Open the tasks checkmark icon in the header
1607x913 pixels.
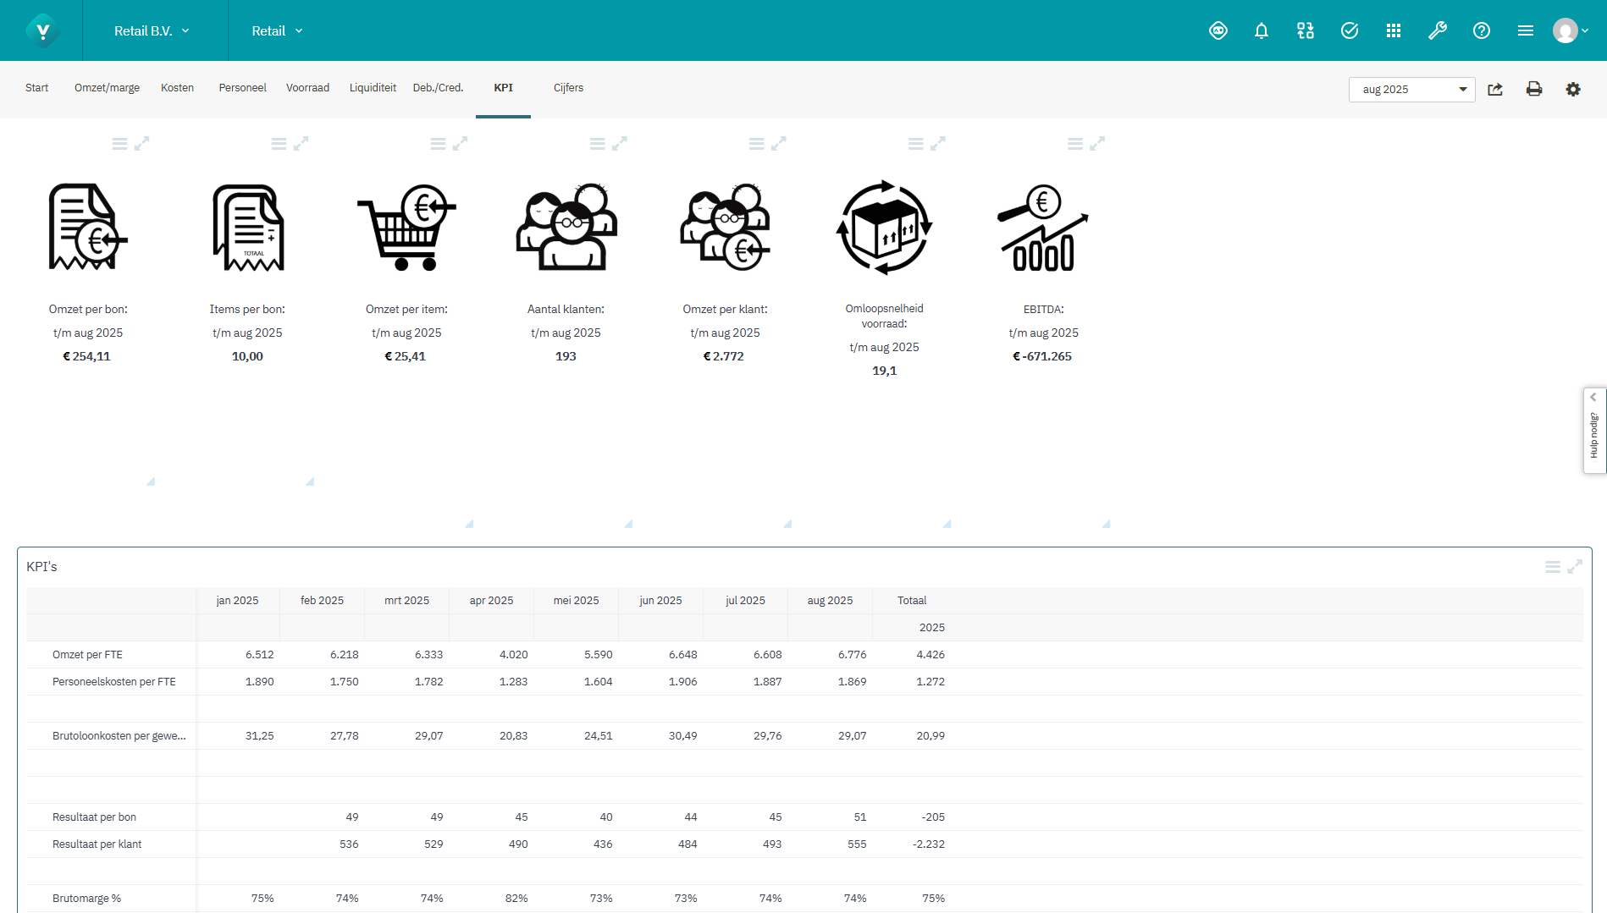point(1349,30)
